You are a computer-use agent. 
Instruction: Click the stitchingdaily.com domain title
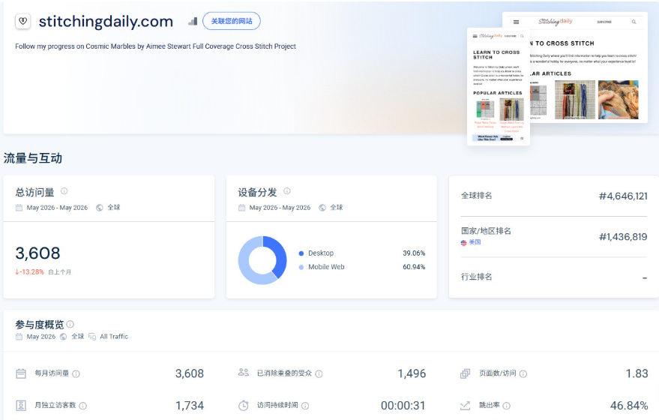106,21
